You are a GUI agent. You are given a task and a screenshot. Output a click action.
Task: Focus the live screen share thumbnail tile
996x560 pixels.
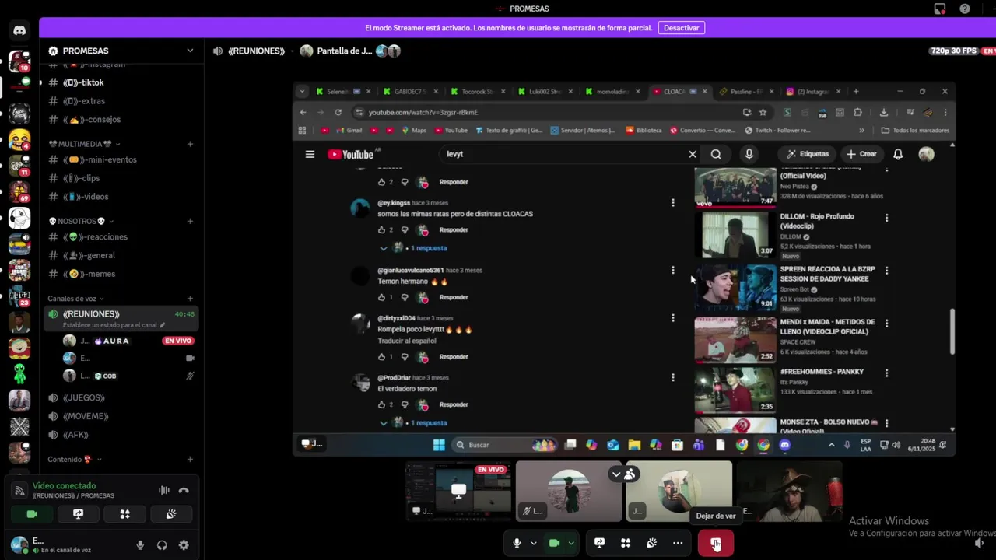coord(458,491)
